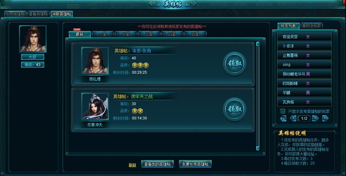The height and width of the screenshot is (176, 346).
Task: Claim the 虎牢关之战 hero post
Action: pyautogui.click(x=234, y=109)
